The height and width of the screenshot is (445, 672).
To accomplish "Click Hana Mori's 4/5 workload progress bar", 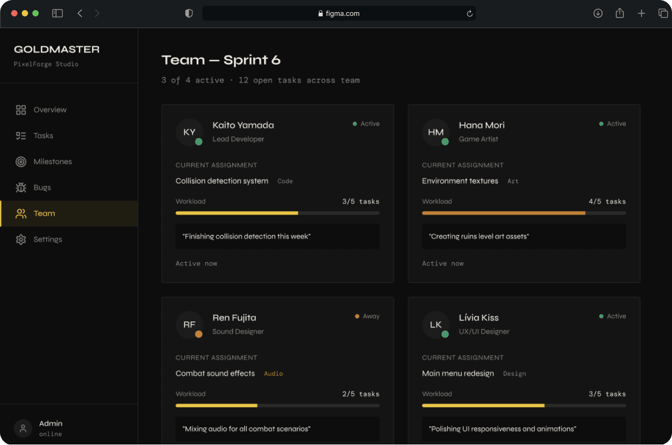I will click(x=524, y=212).
